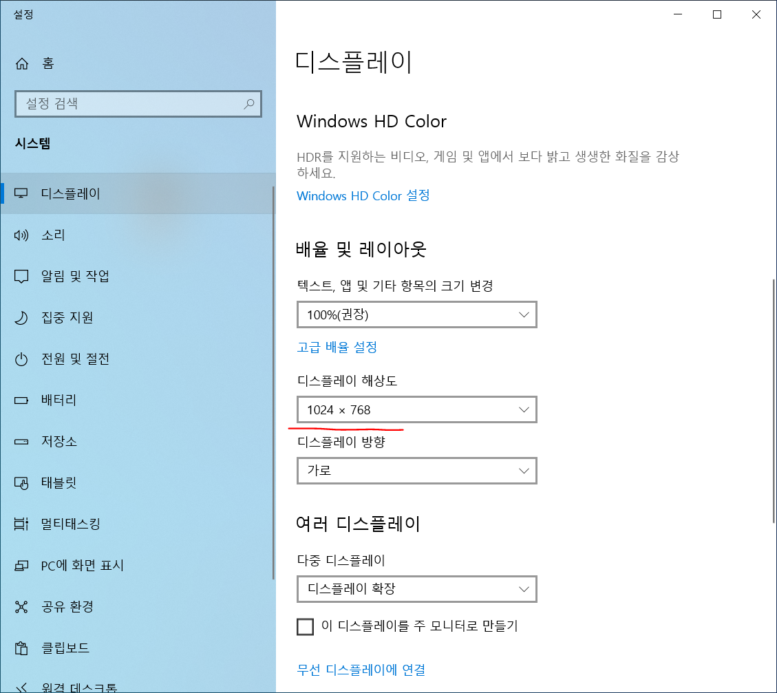Screen dimensions: 777x693
Task: Click the storage drive icon
Action: pyautogui.click(x=21, y=441)
